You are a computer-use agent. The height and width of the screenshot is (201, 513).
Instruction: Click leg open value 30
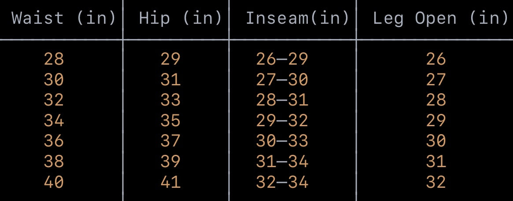436,141
